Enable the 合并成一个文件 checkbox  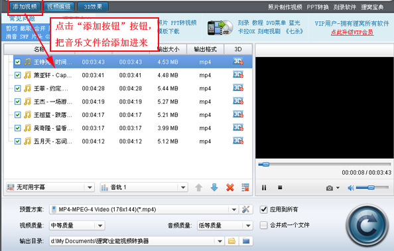[263, 225]
